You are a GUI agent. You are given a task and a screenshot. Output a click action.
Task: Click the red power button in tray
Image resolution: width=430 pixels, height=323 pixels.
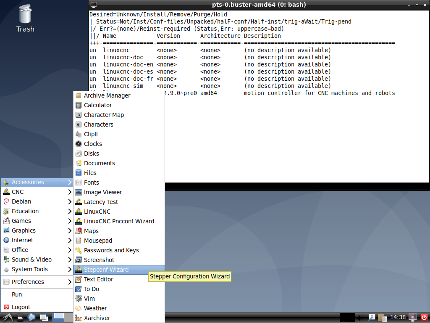point(424,318)
